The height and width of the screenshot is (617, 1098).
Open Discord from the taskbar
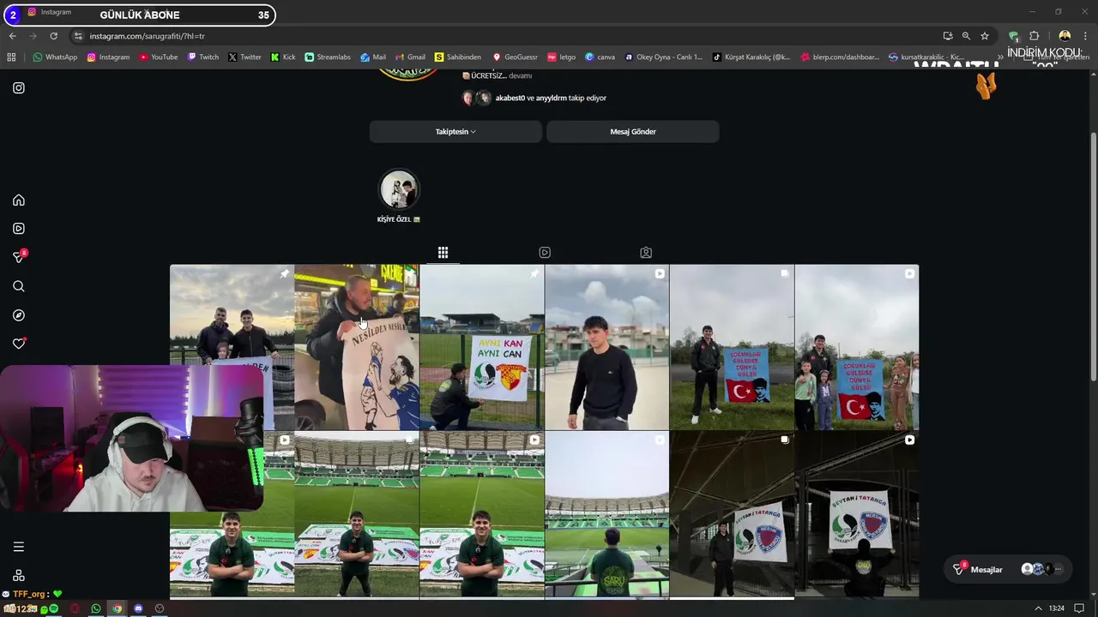(138, 608)
